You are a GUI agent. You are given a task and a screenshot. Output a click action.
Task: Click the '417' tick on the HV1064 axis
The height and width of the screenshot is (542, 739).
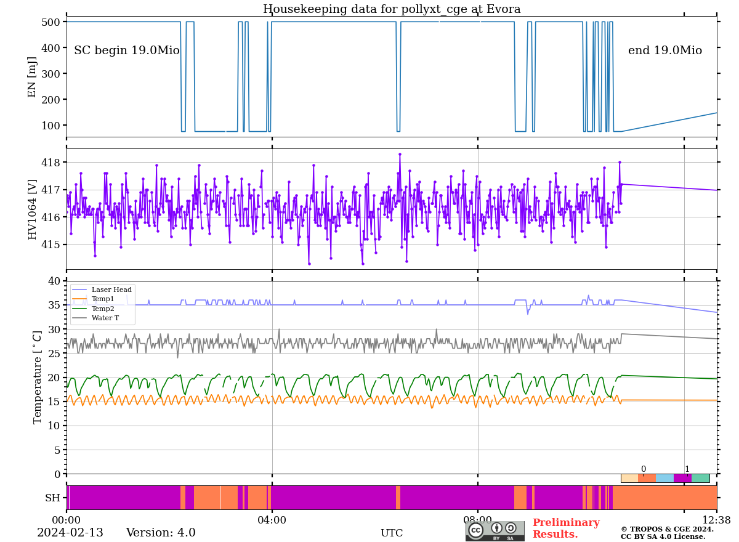coord(51,190)
